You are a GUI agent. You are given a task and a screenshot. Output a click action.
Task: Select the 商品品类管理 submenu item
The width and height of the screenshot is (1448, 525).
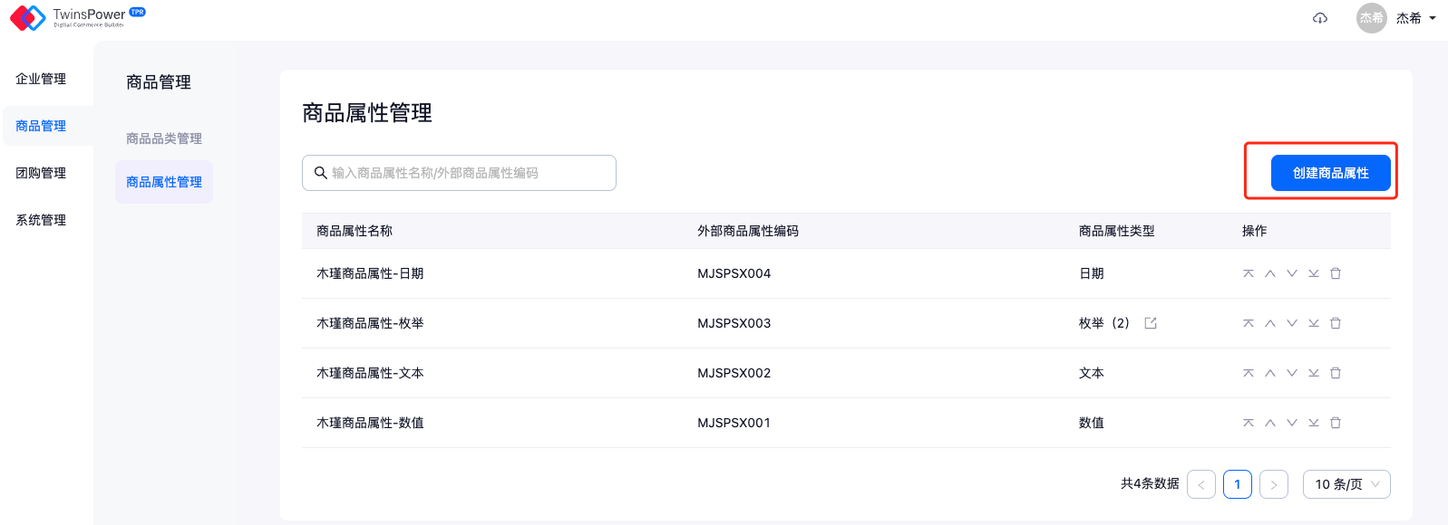coord(164,138)
